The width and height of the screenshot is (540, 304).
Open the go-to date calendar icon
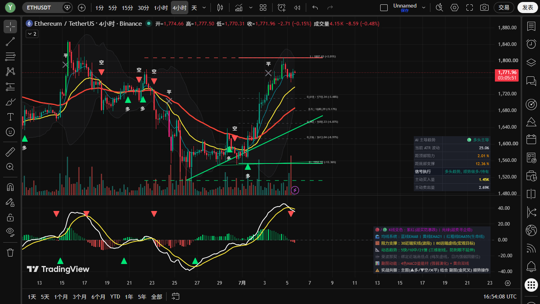tap(176, 296)
